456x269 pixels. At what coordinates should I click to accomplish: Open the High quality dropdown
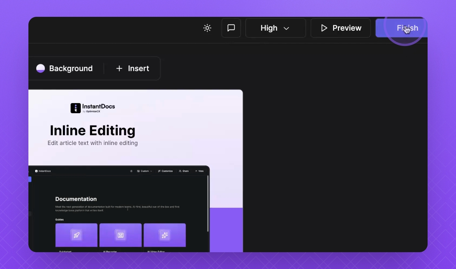(x=275, y=28)
